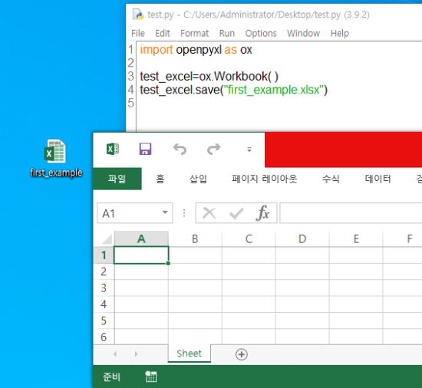This screenshot has height=388, width=422.
Task: Save the workbook using the floppy disk icon
Action: coord(145,149)
